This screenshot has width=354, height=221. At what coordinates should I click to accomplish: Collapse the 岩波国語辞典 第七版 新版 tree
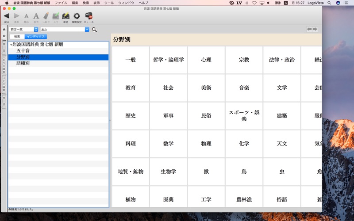coord(11,45)
